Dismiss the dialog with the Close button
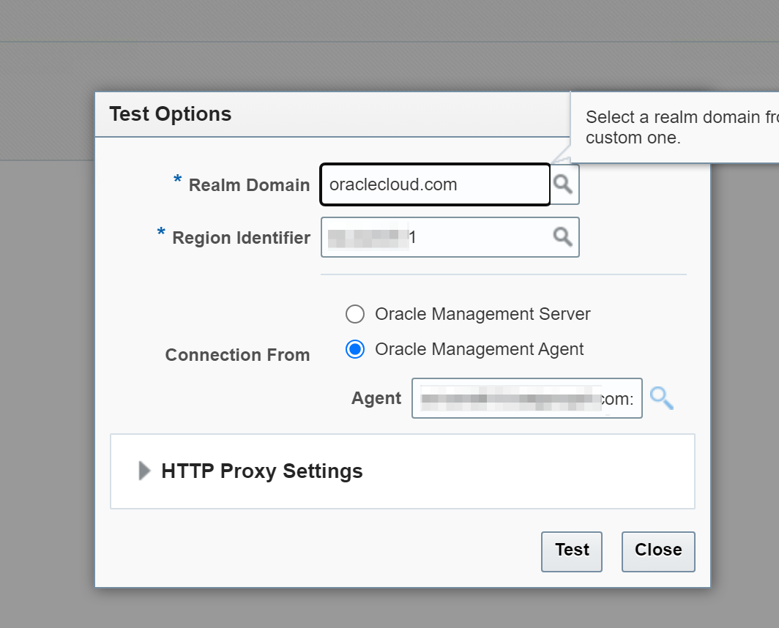 pyautogui.click(x=657, y=550)
